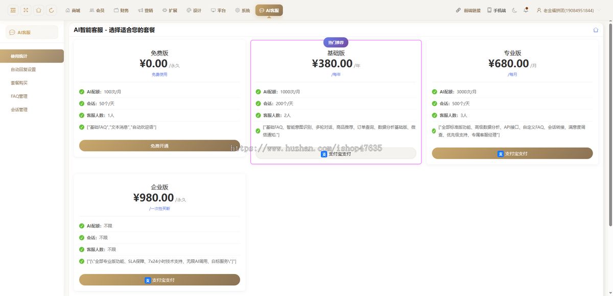Open the 营销 menu
The image size is (613, 296).
coord(145,10)
